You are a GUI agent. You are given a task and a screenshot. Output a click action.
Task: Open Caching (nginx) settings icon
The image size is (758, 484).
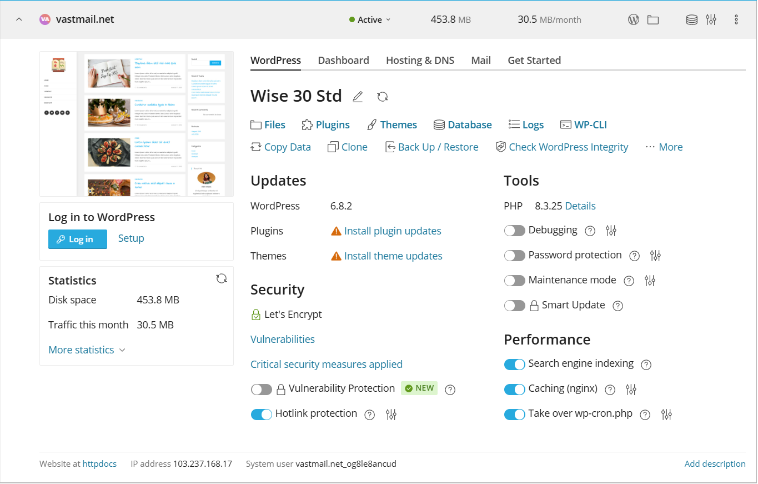pyautogui.click(x=631, y=390)
